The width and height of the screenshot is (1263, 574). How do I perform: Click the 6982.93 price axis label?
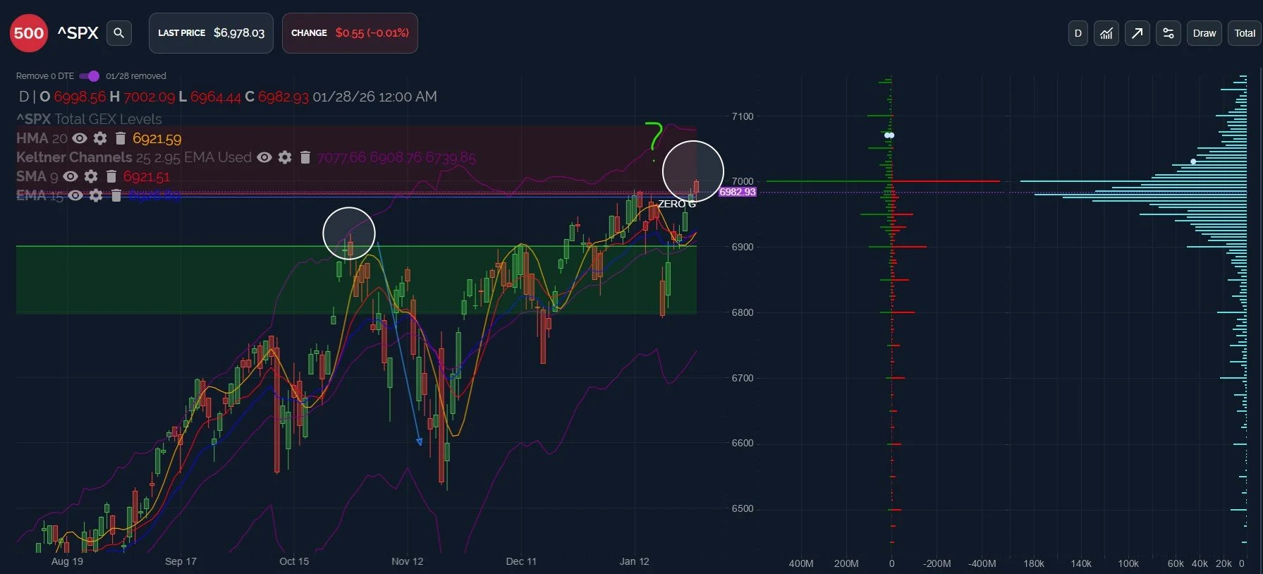738,192
